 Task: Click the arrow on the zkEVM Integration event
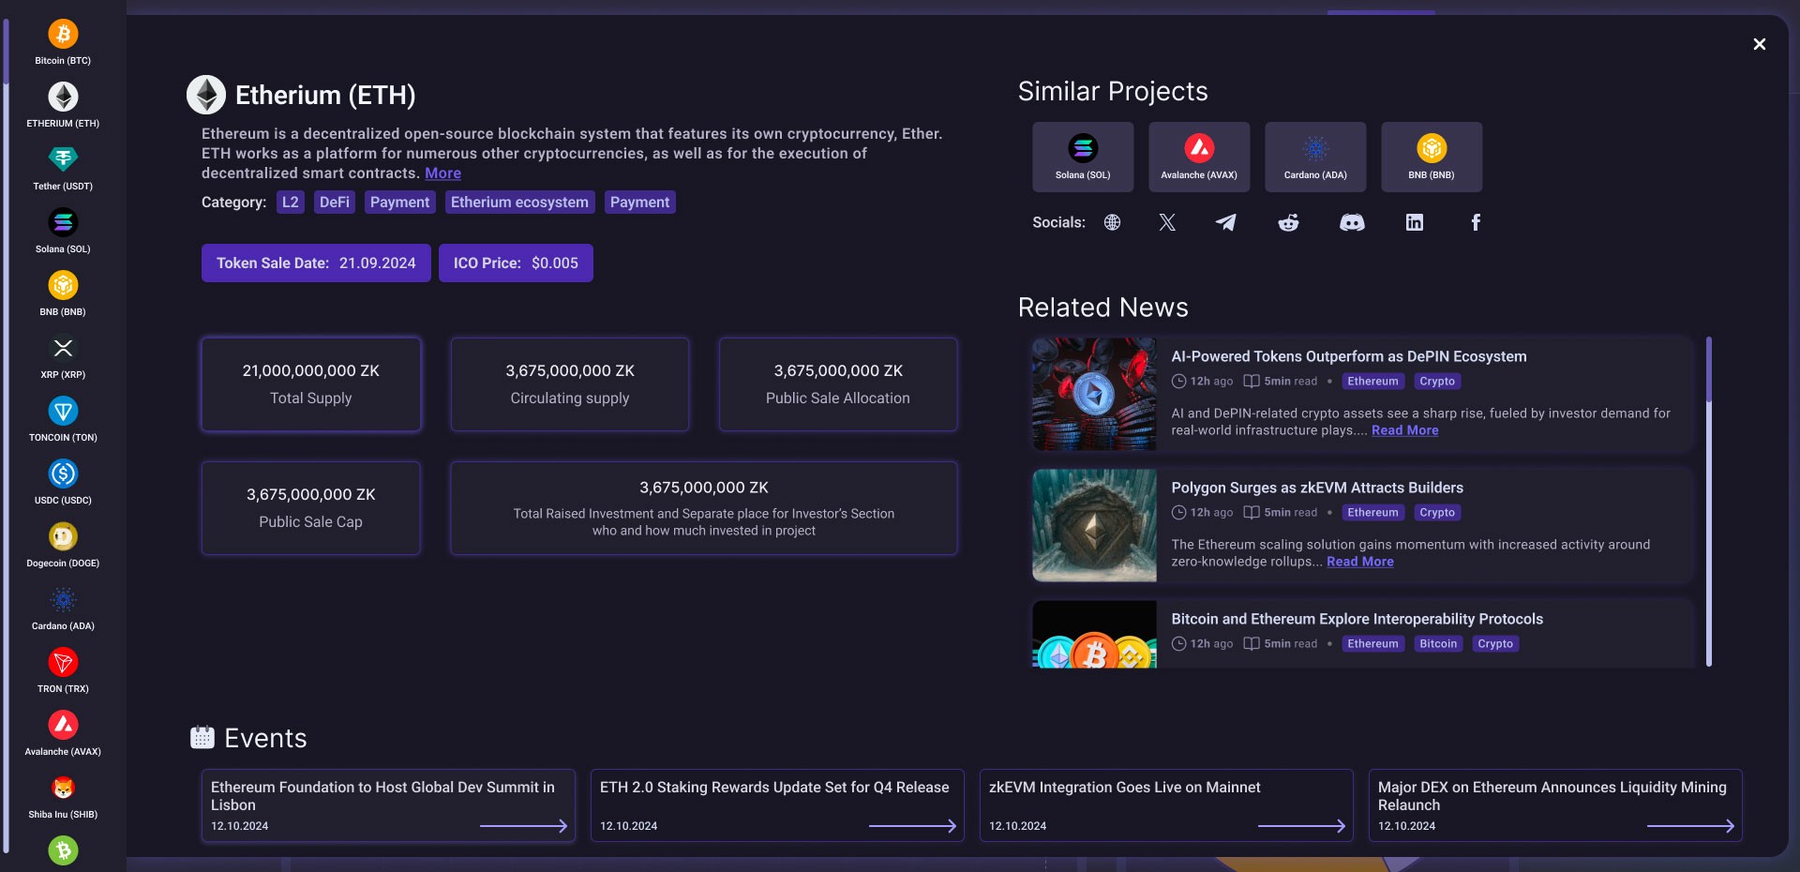(x=1301, y=826)
